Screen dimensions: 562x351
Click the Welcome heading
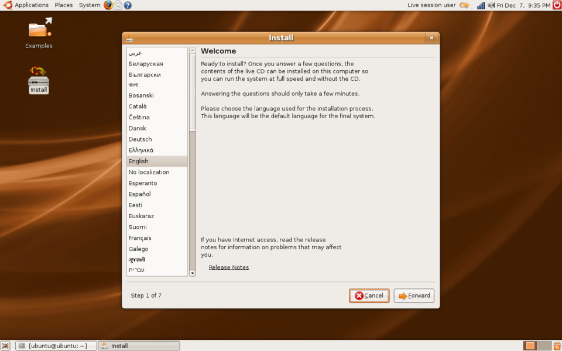click(218, 51)
